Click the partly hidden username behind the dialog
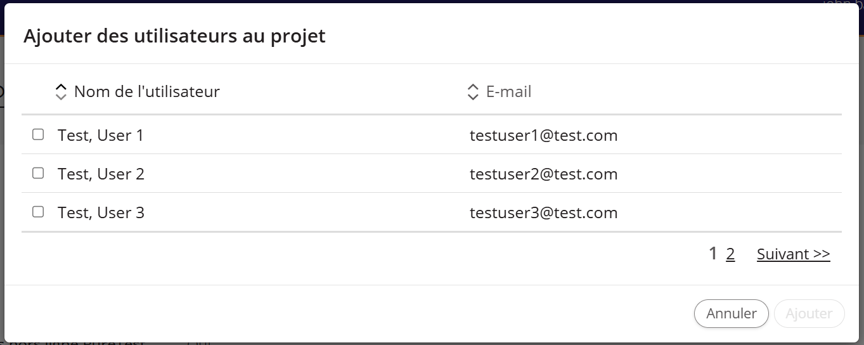The width and height of the screenshot is (864, 345). tap(842, 2)
